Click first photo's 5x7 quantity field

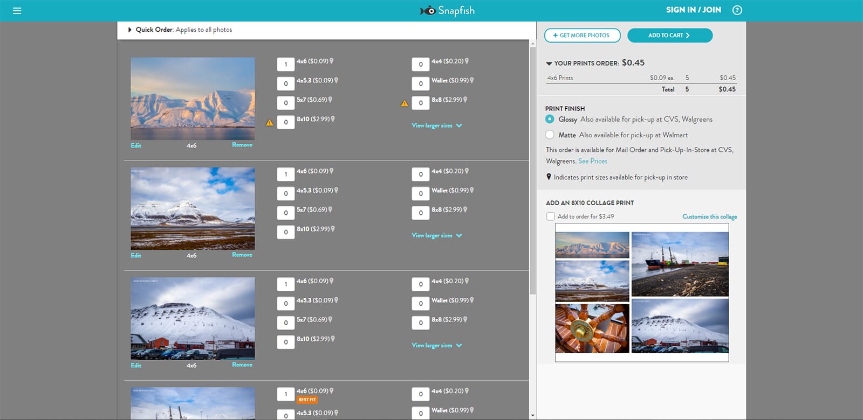click(x=286, y=103)
